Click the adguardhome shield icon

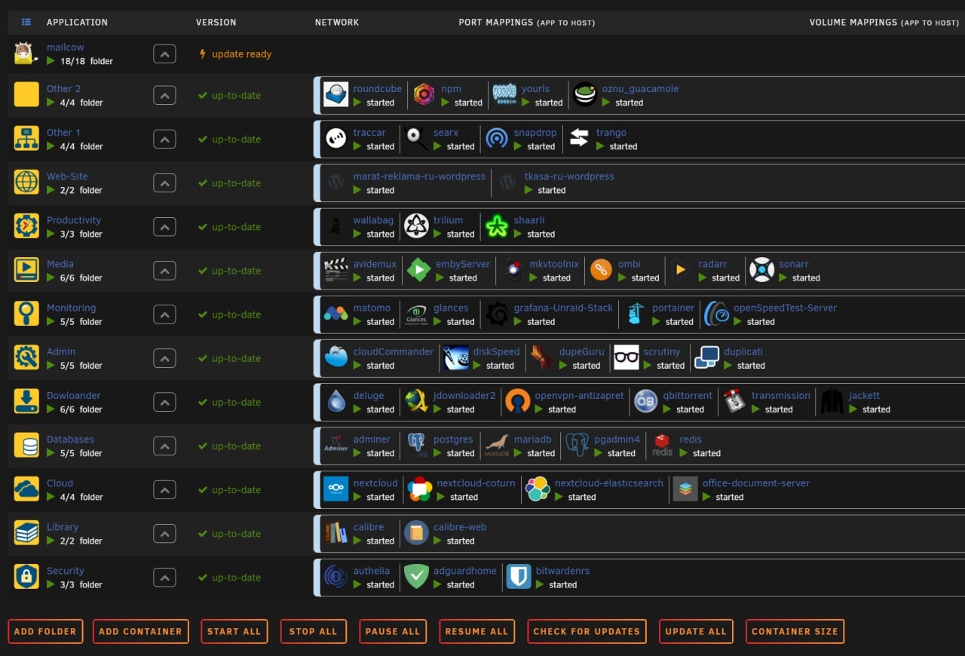coord(416,576)
